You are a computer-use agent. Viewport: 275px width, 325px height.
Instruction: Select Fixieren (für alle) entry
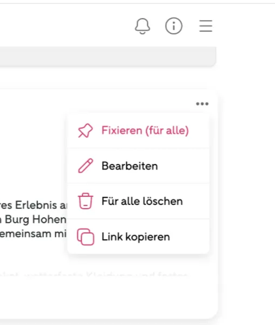point(138,131)
